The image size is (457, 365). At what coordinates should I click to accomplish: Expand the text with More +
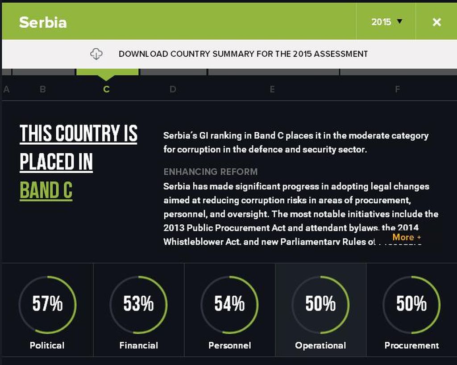coord(407,237)
